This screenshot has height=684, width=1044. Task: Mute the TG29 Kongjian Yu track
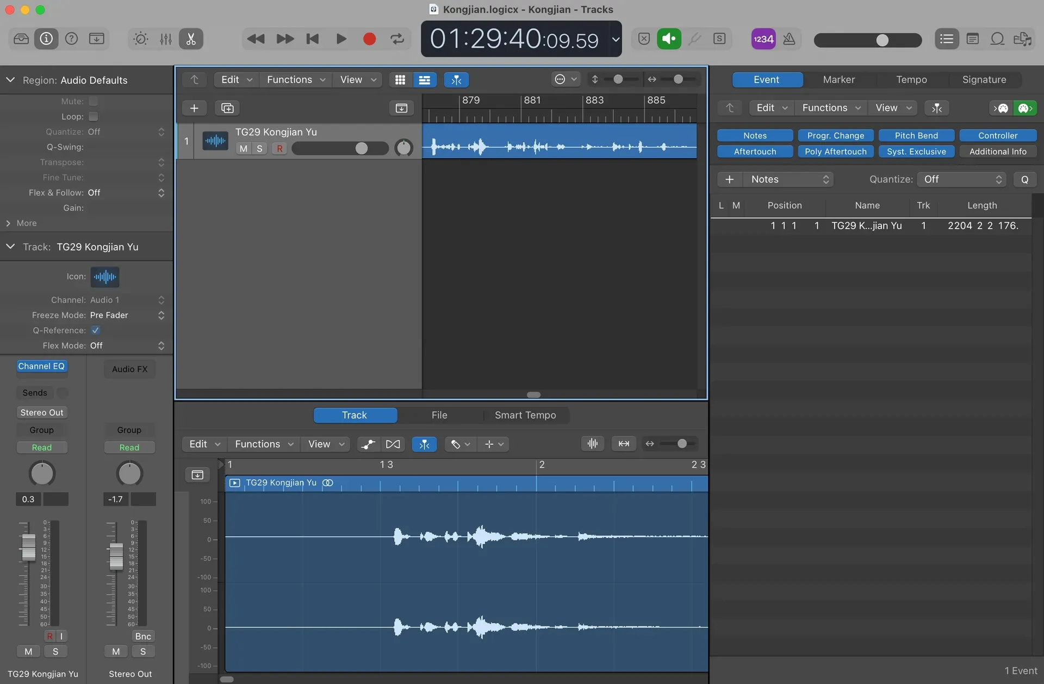click(x=243, y=148)
